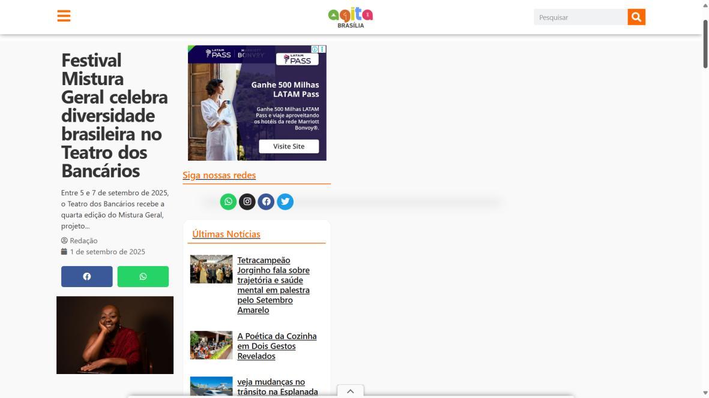Click the article excerpt about Teatro dos Bancários
The height and width of the screenshot is (398, 709).
pos(115,209)
